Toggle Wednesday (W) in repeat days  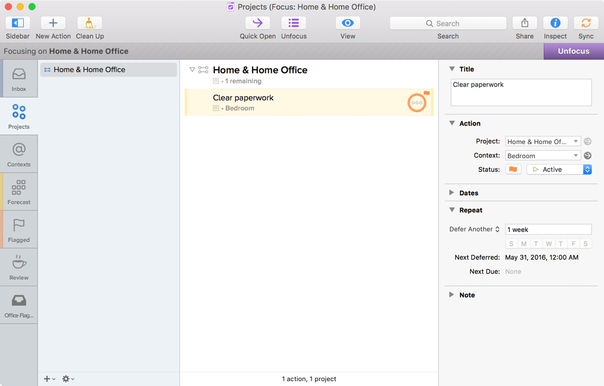click(x=549, y=244)
